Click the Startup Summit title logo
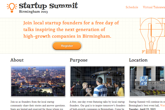This screenshot has width=165, height=110. click(x=48, y=6)
